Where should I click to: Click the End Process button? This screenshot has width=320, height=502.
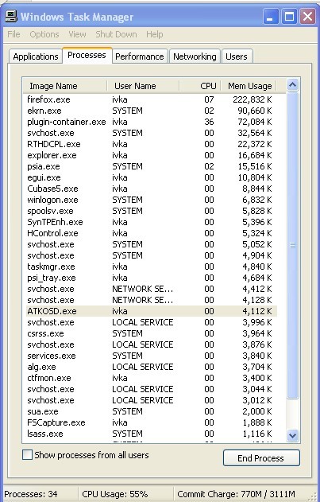point(261,458)
